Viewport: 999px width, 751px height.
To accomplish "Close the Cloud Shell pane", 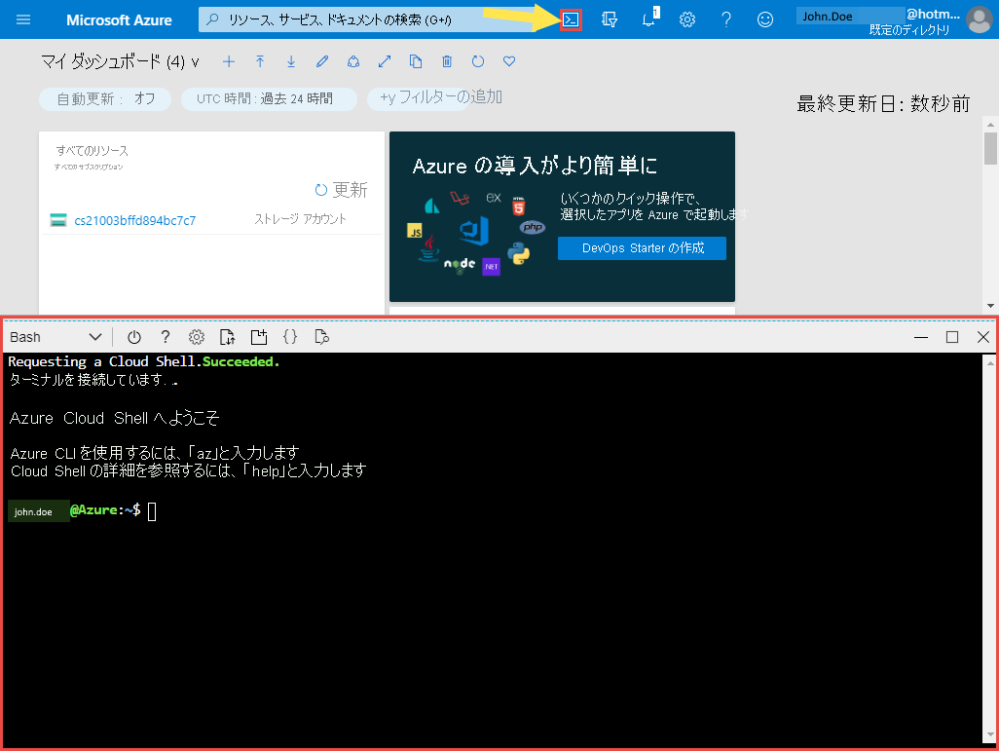I will (x=983, y=337).
